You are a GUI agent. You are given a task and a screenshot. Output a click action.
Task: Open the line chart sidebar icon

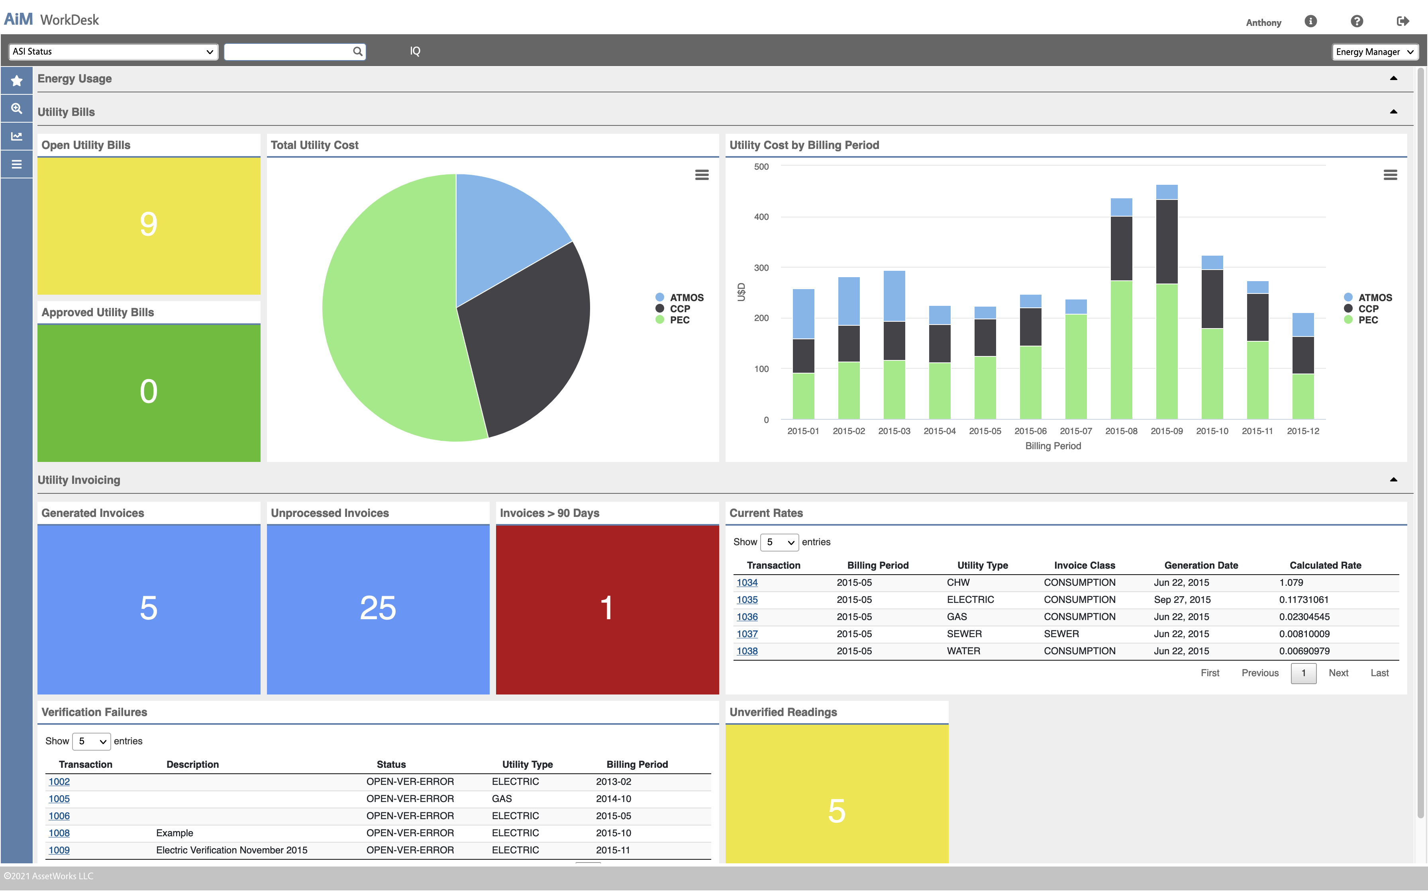click(x=16, y=136)
